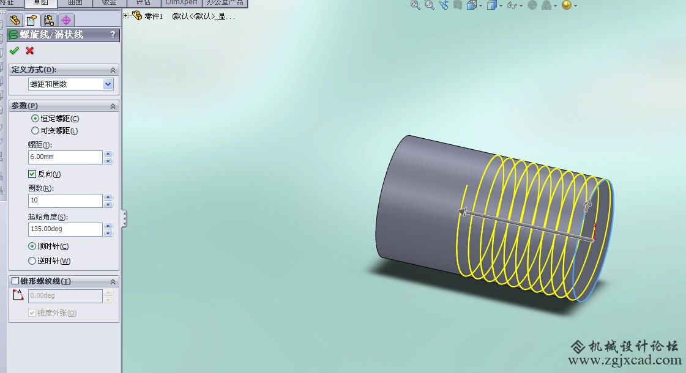Viewport: 686px width, 373px height.
Task: Select 恒定螺距 constant pitch radio button
Action: (x=35, y=119)
